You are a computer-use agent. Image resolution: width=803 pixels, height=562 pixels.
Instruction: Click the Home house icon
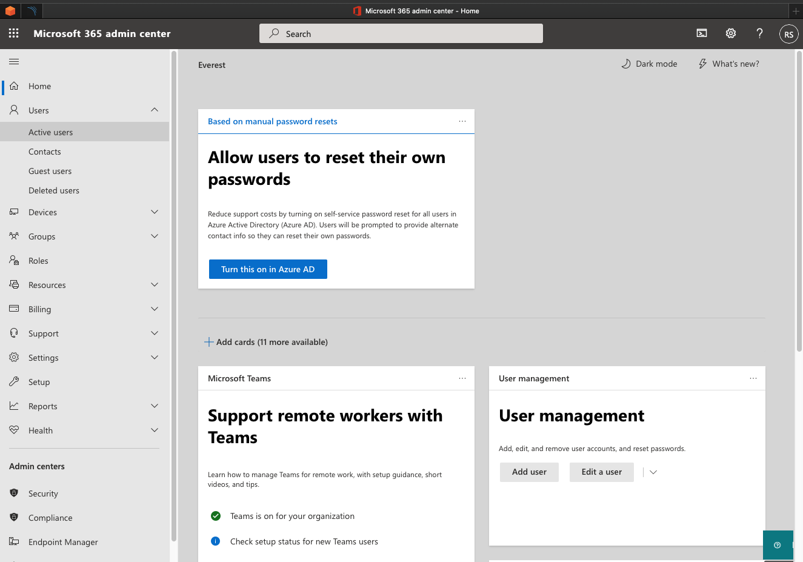[14, 86]
